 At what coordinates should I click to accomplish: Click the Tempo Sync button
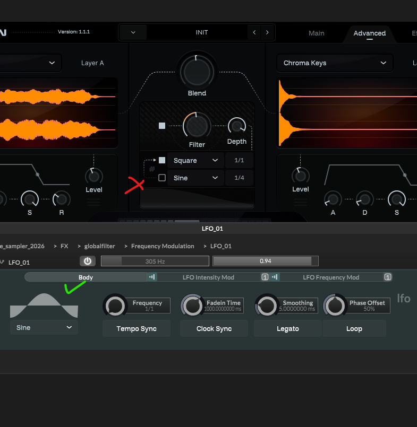[137, 328]
